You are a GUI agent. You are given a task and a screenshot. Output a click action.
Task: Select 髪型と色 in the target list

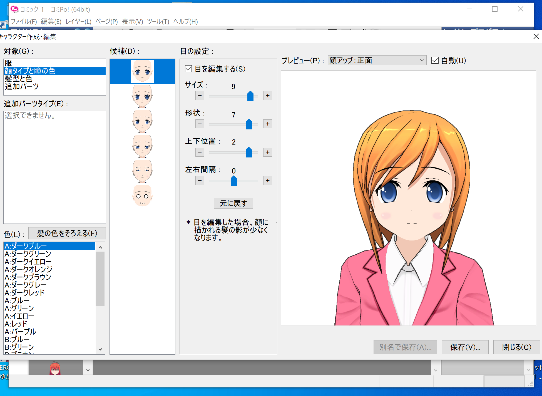pos(18,79)
